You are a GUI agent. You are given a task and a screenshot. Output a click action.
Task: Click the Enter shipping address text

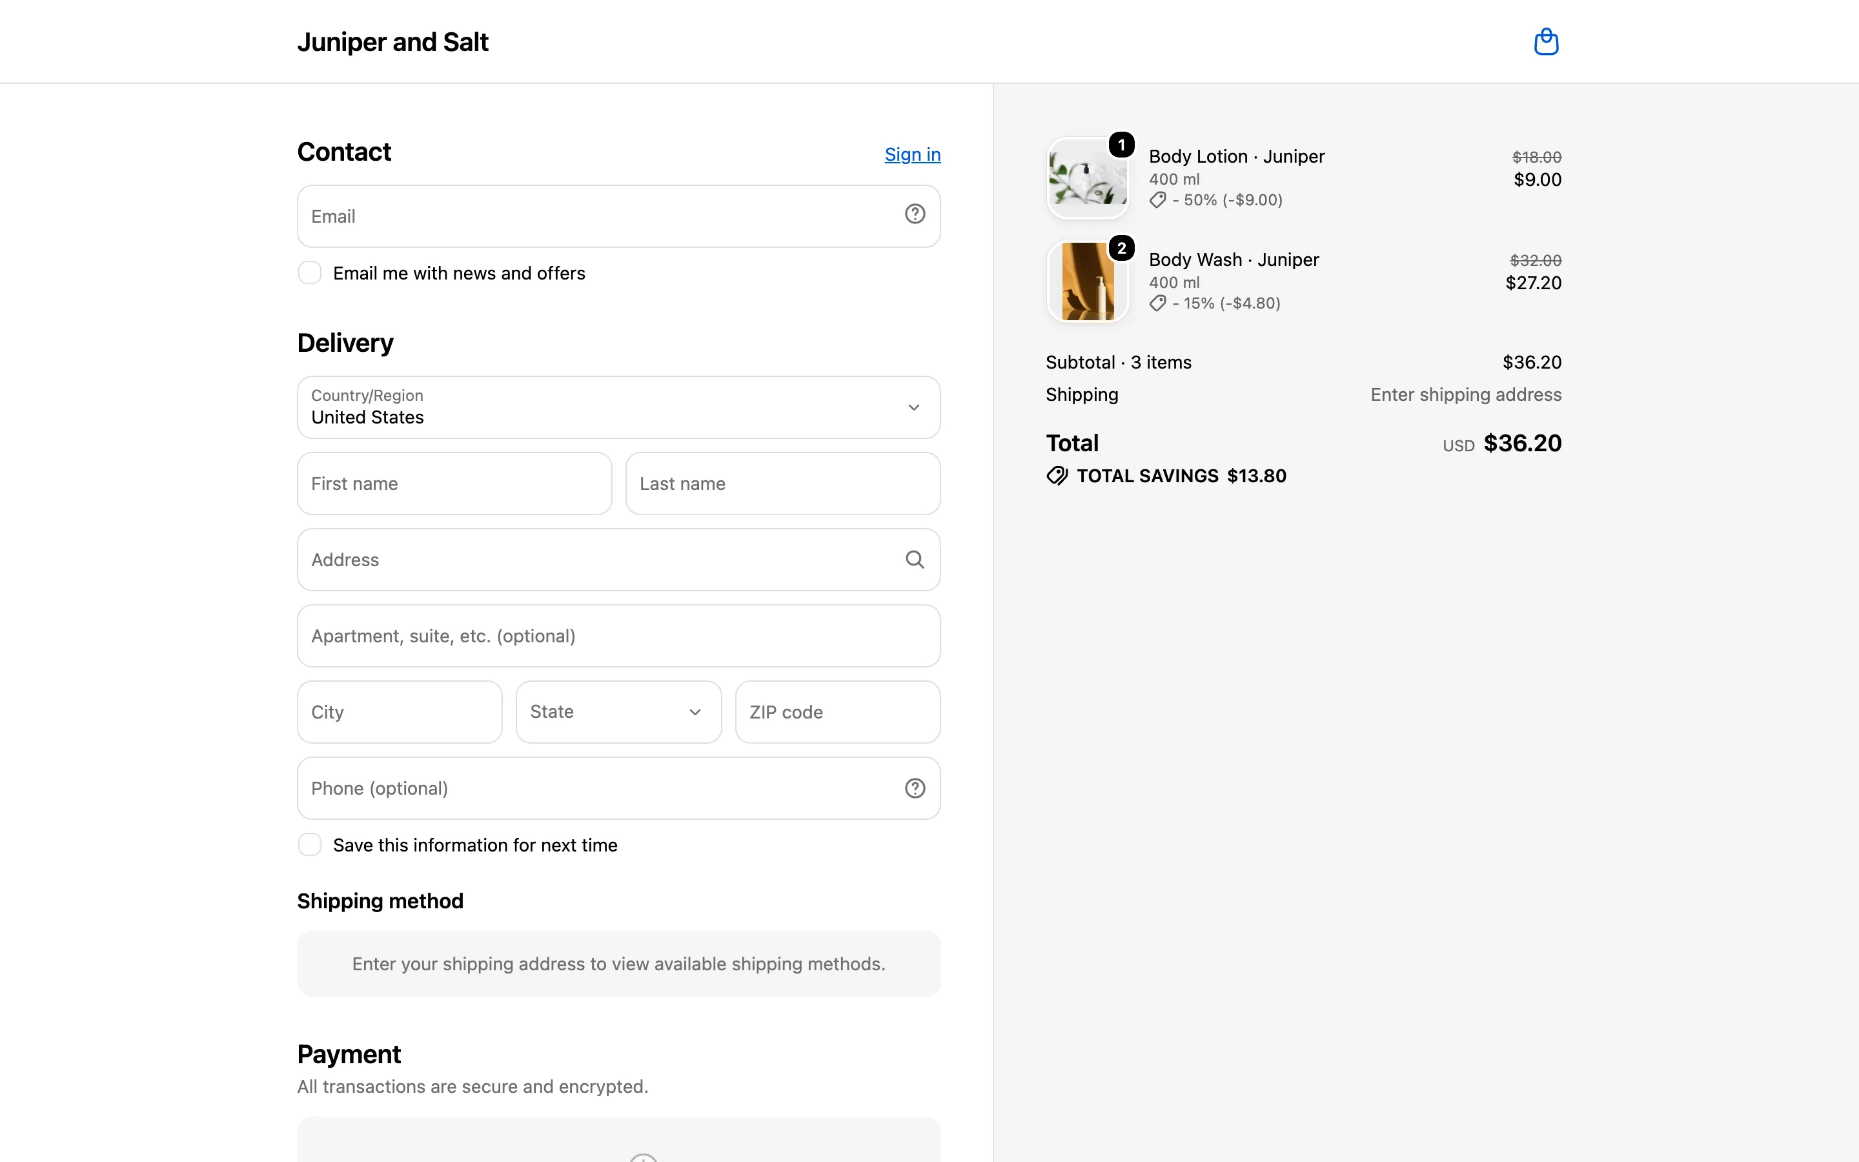pyautogui.click(x=1466, y=394)
